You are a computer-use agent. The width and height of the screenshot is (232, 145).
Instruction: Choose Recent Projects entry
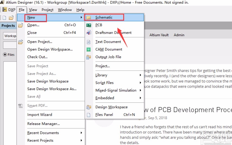coord(51,140)
